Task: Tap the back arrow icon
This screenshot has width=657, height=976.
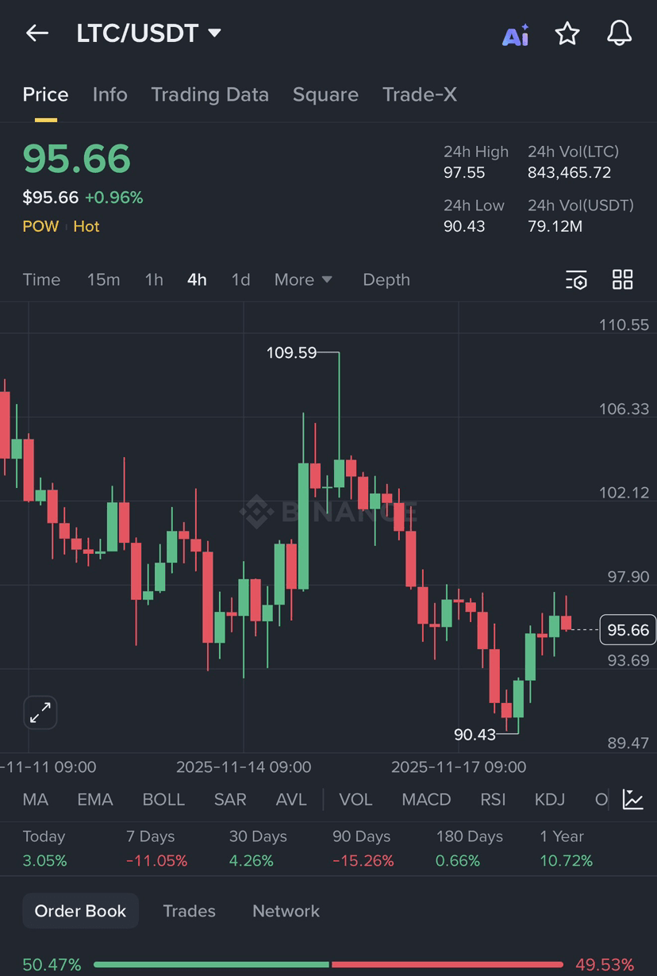Action: click(x=37, y=33)
